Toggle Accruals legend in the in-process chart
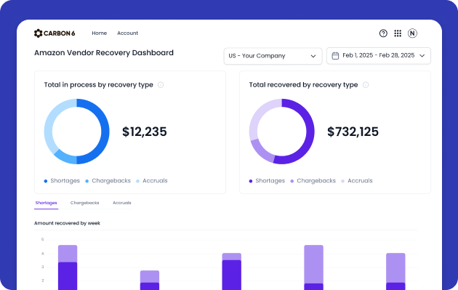The height and width of the screenshot is (290, 458). (x=152, y=181)
